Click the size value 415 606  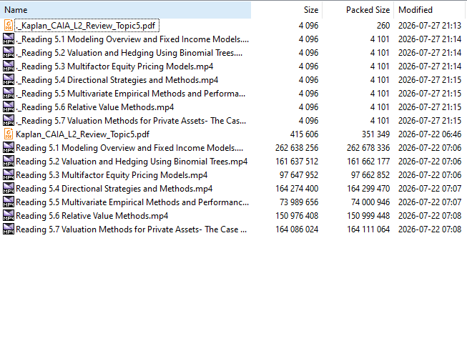pyautogui.click(x=304, y=134)
